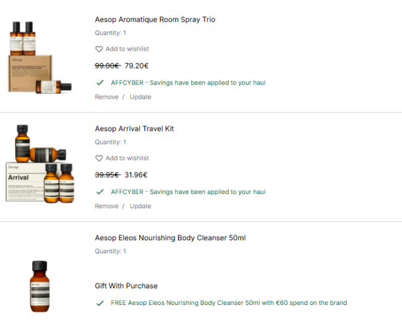Click the green checkmark beside Arrival Travel Kit's AFFCYBER savings

pos(100,192)
